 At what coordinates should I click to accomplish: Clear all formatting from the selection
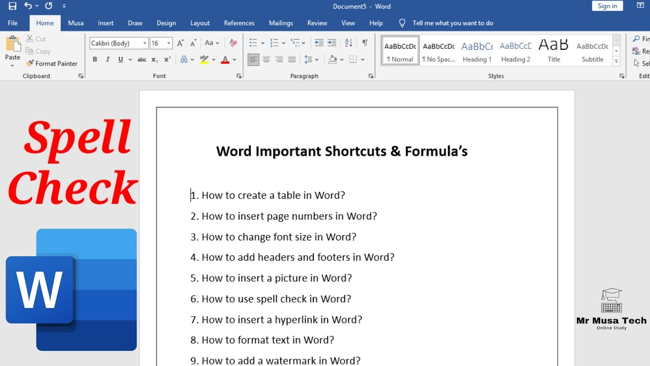[233, 43]
